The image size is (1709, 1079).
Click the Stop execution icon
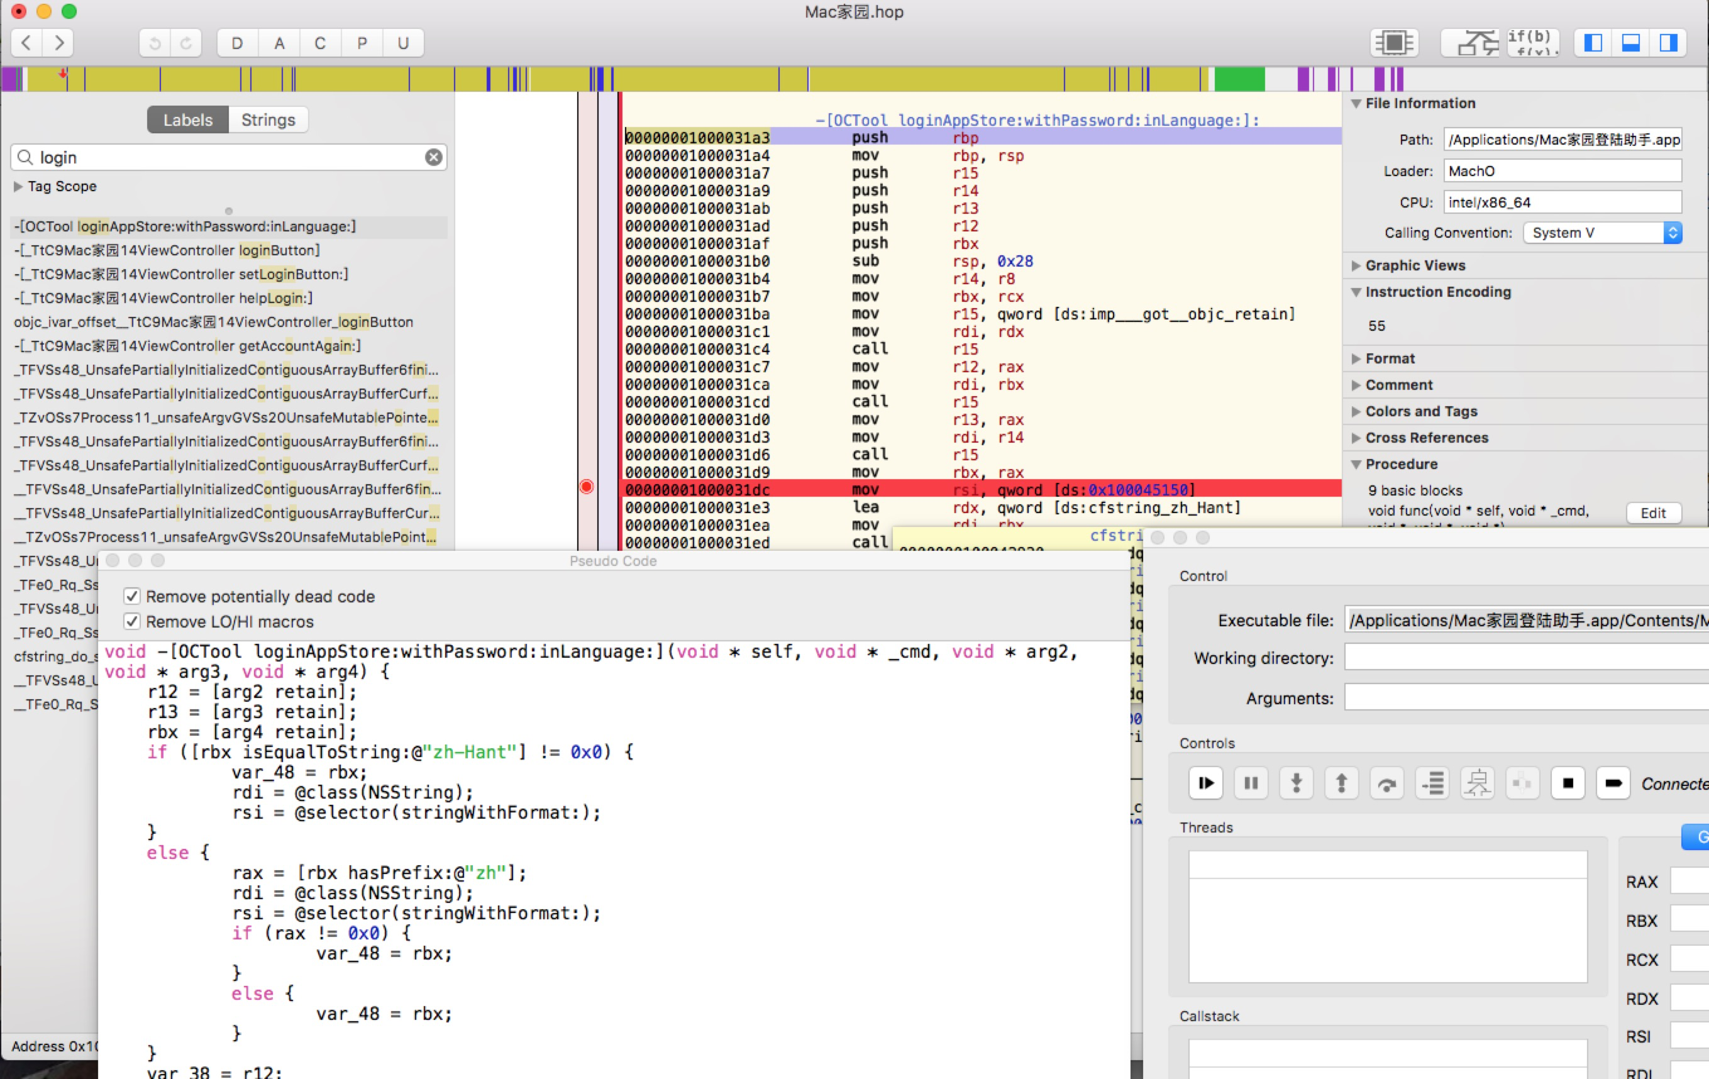click(x=1568, y=783)
